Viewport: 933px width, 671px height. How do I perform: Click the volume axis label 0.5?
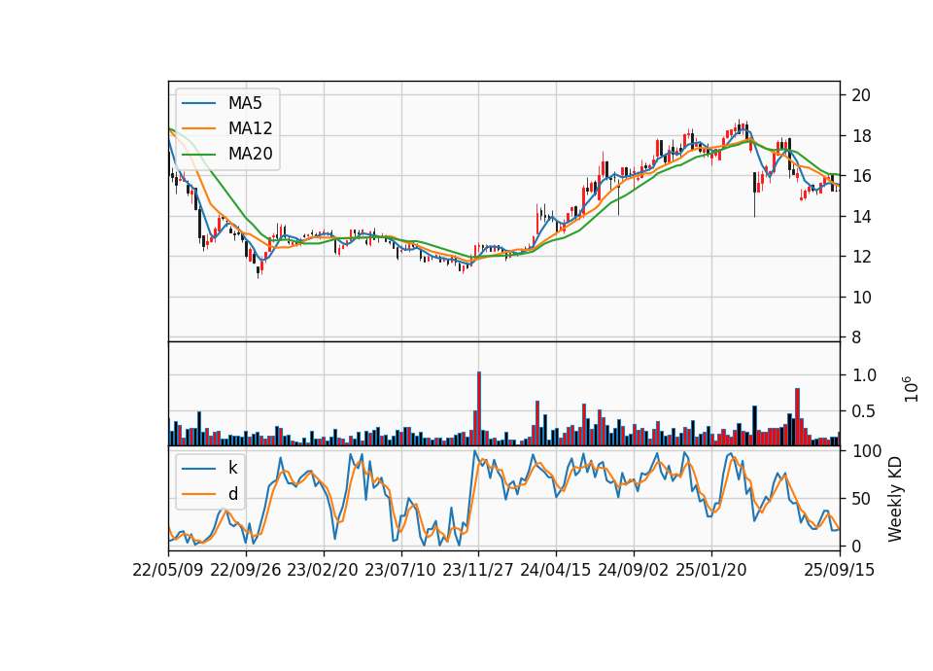coord(864,411)
